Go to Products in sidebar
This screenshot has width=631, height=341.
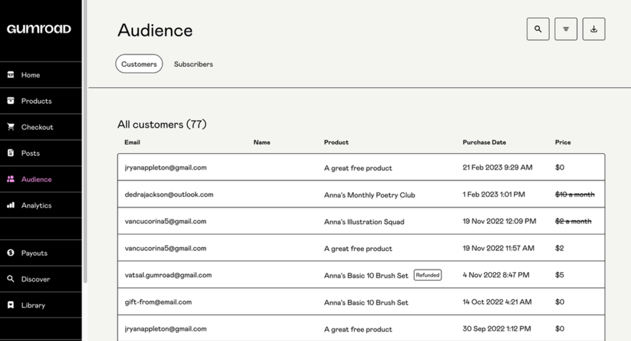click(x=40, y=101)
